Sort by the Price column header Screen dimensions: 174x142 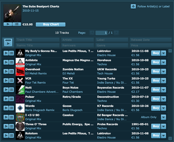(151, 45)
